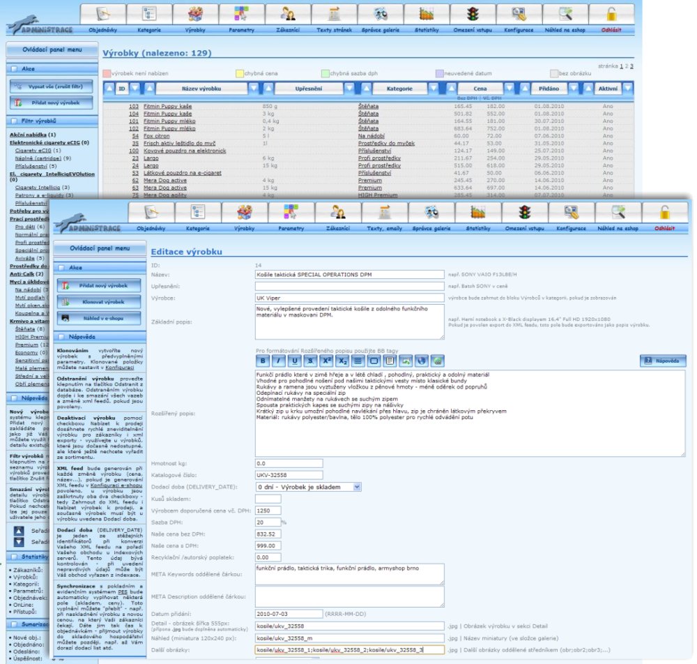This screenshot has height=664, width=697.
Task: Sort ascending by ID column arrow
Action: tap(109, 89)
